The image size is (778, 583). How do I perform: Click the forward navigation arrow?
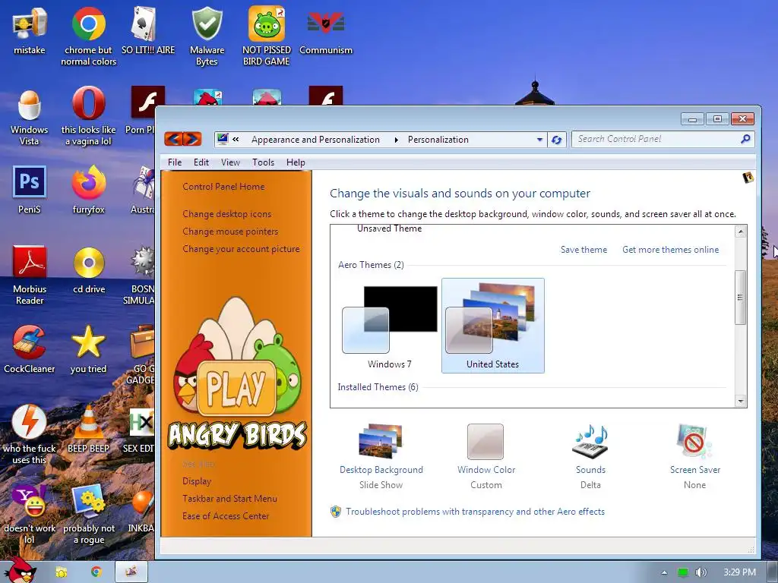click(192, 139)
